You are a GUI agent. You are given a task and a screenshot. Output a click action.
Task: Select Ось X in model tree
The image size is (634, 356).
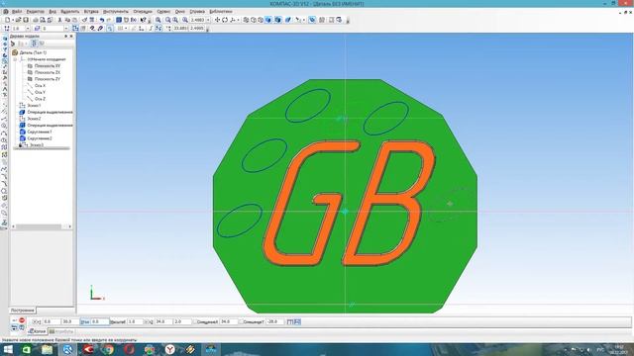pyautogui.click(x=40, y=86)
